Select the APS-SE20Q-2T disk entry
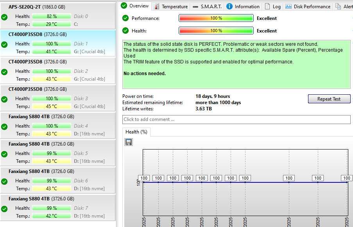The height and width of the screenshot is (227, 353). [x=58, y=16]
